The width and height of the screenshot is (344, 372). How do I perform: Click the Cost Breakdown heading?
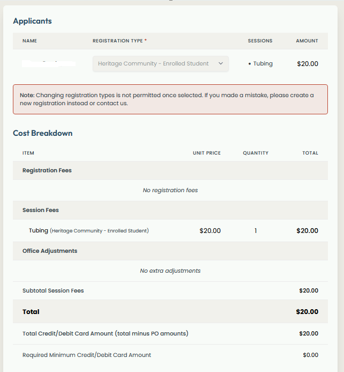click(43, 133)
